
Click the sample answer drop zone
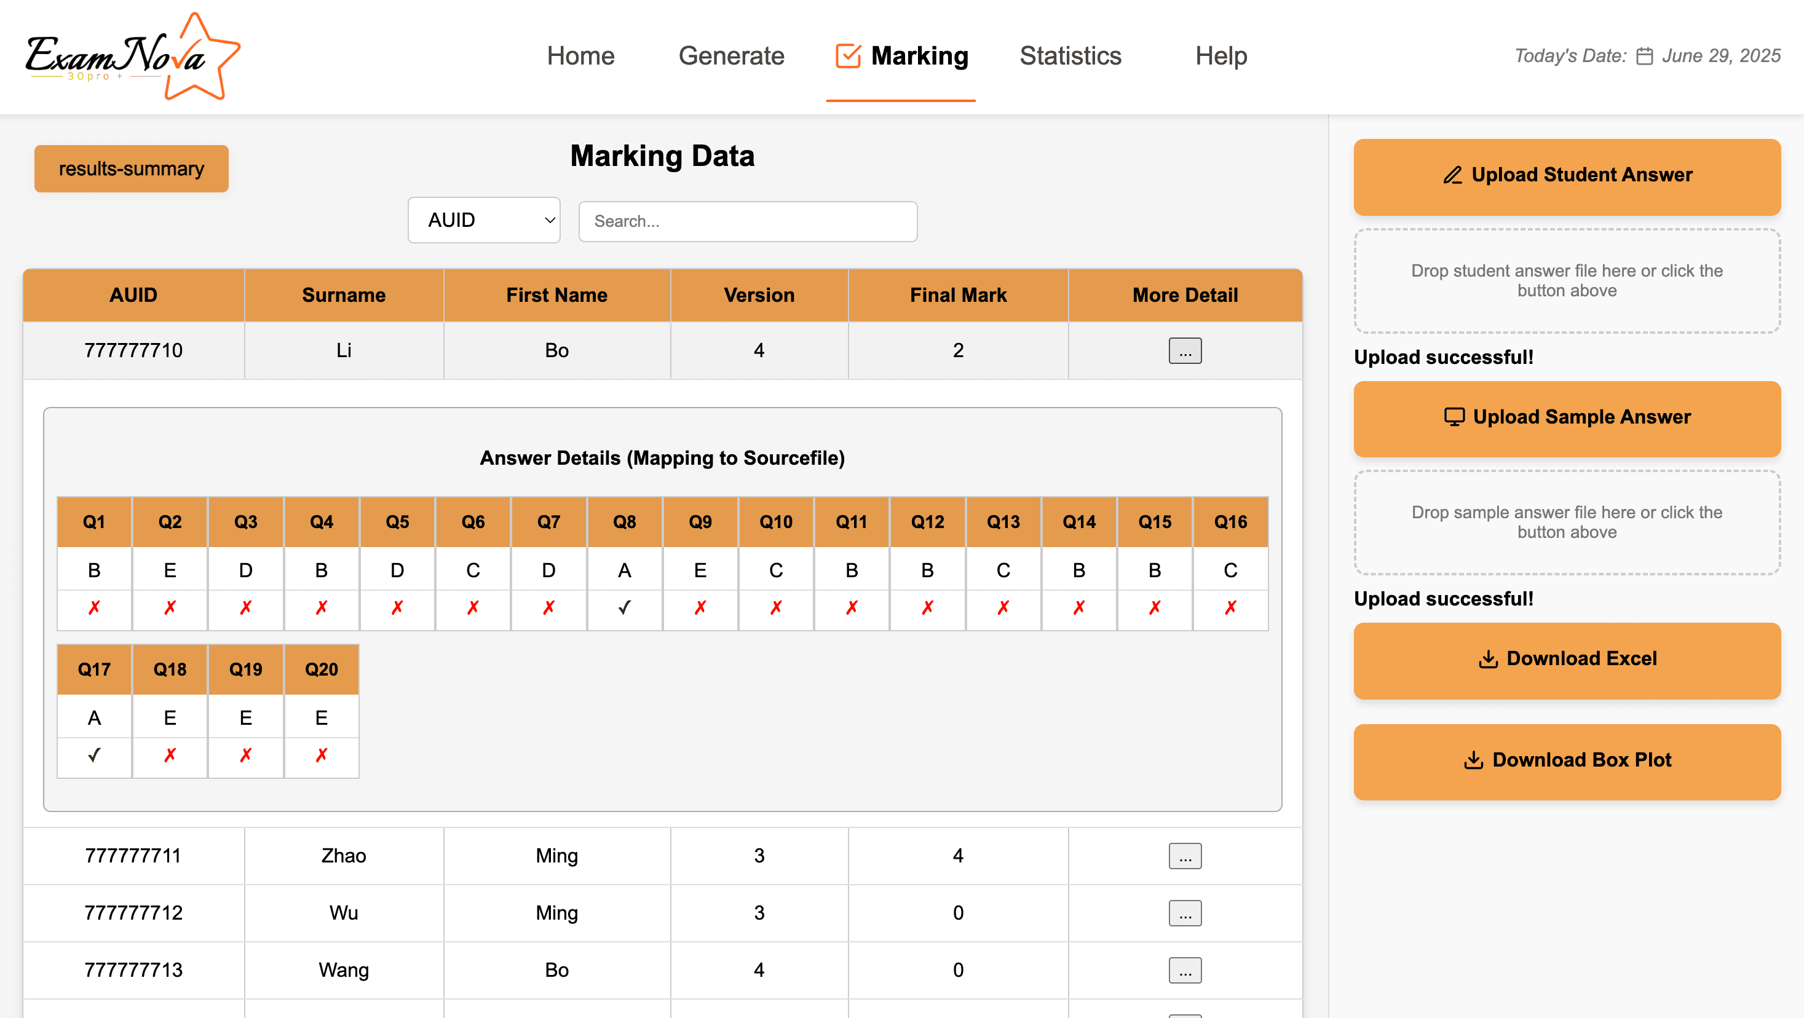click(x=1567, y=523)
